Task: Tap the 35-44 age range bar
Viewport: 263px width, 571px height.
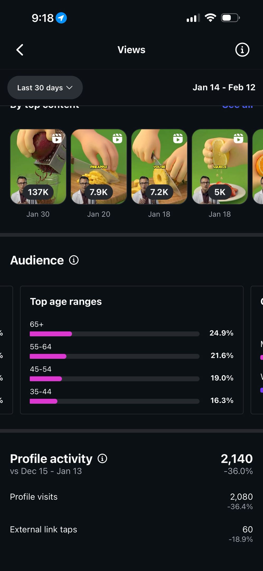Action: click(x=114, y=401)
